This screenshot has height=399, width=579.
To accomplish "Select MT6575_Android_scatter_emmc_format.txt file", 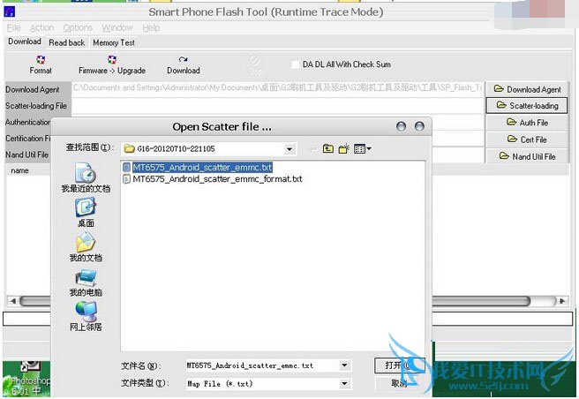I will click(217, 179).
